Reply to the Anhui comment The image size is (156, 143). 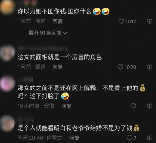pyautogui.click(x=66, y=106)
